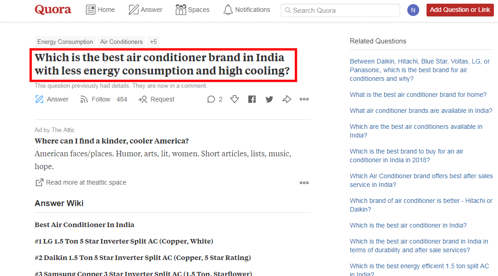Click 'Best Air Conditioner In India' wiki heading
Screen dimensions: 498x276
click(x=84, y=225)
